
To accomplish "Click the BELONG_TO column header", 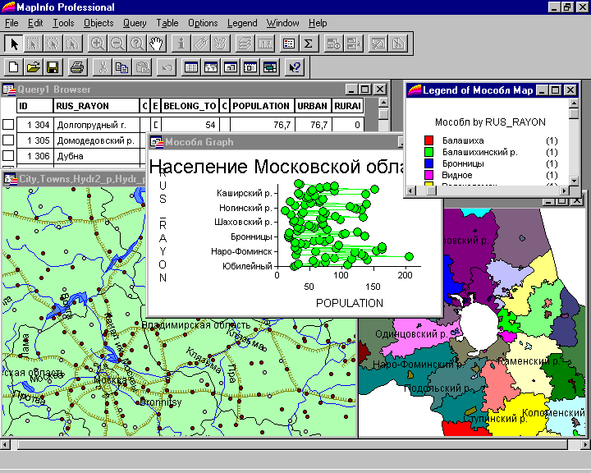I will tap(190, 106).
